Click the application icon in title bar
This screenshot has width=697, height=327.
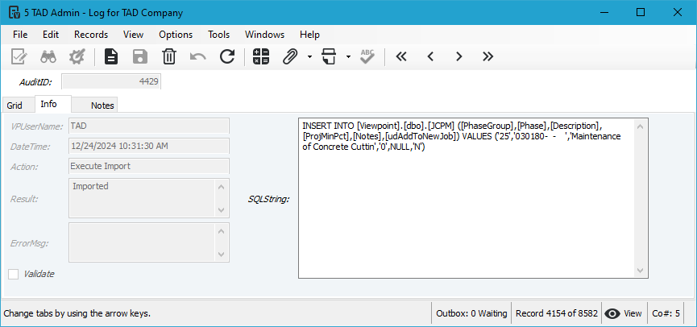point(14,12)
